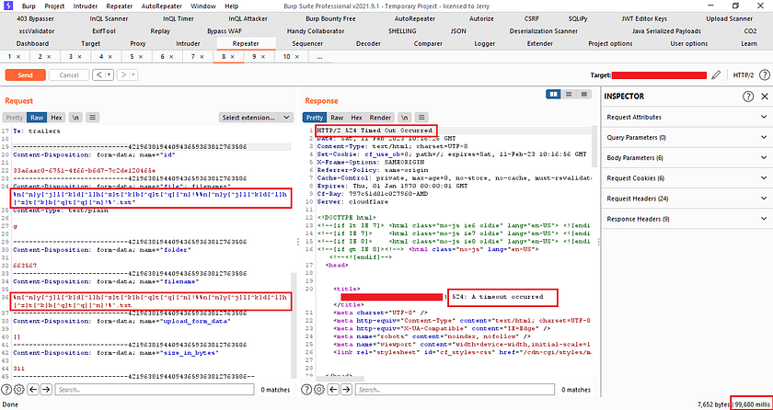Switch to top-bottom layout view

pos(569,94)
